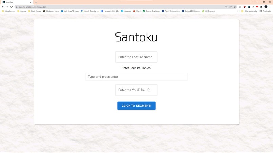273x153 pixels.
Task: Select the React App browser tab
Action: tap(17, 2)
